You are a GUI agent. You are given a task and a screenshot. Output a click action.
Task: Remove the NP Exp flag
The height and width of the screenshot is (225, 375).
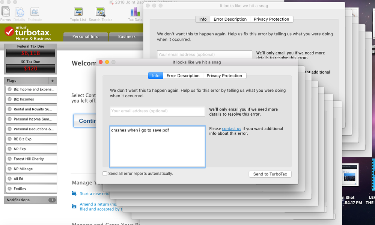coord(9,149)
